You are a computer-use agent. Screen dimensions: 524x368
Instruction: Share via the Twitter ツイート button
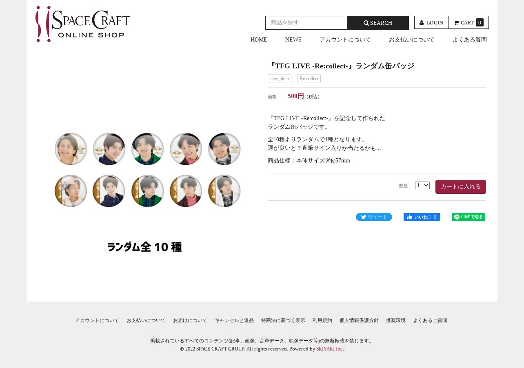coord(374,217)
